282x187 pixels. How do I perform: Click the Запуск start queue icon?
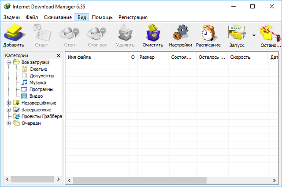pyautogui.click(x=236, y=35)
